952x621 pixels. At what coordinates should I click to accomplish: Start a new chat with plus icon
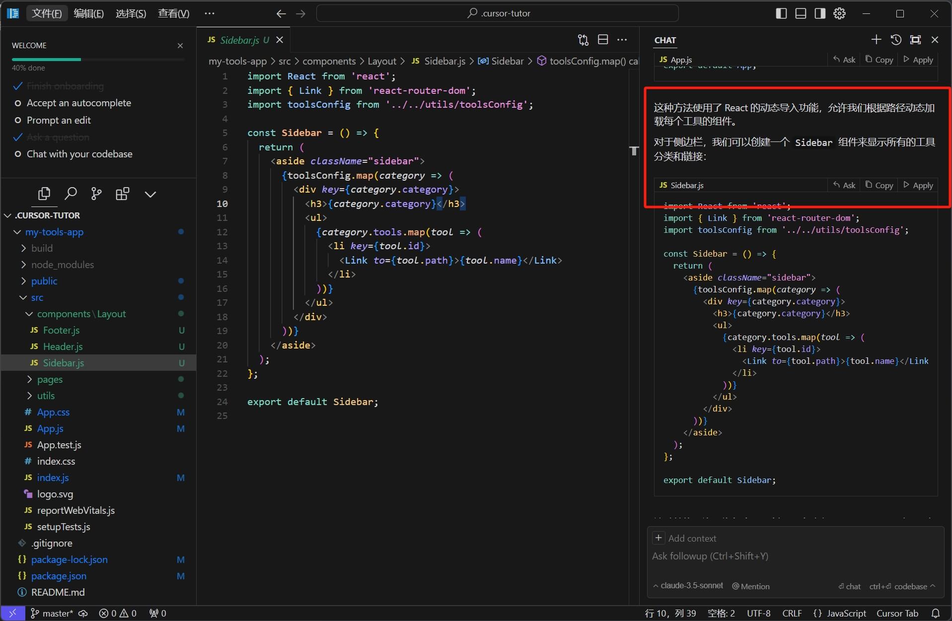(x=876, y=40)
